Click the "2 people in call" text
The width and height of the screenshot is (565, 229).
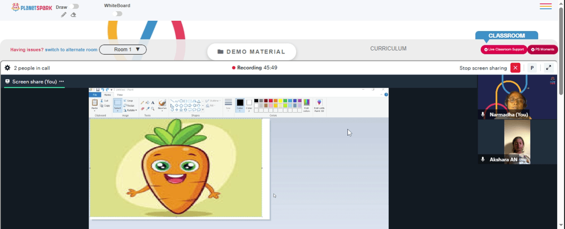pos(32,68)
